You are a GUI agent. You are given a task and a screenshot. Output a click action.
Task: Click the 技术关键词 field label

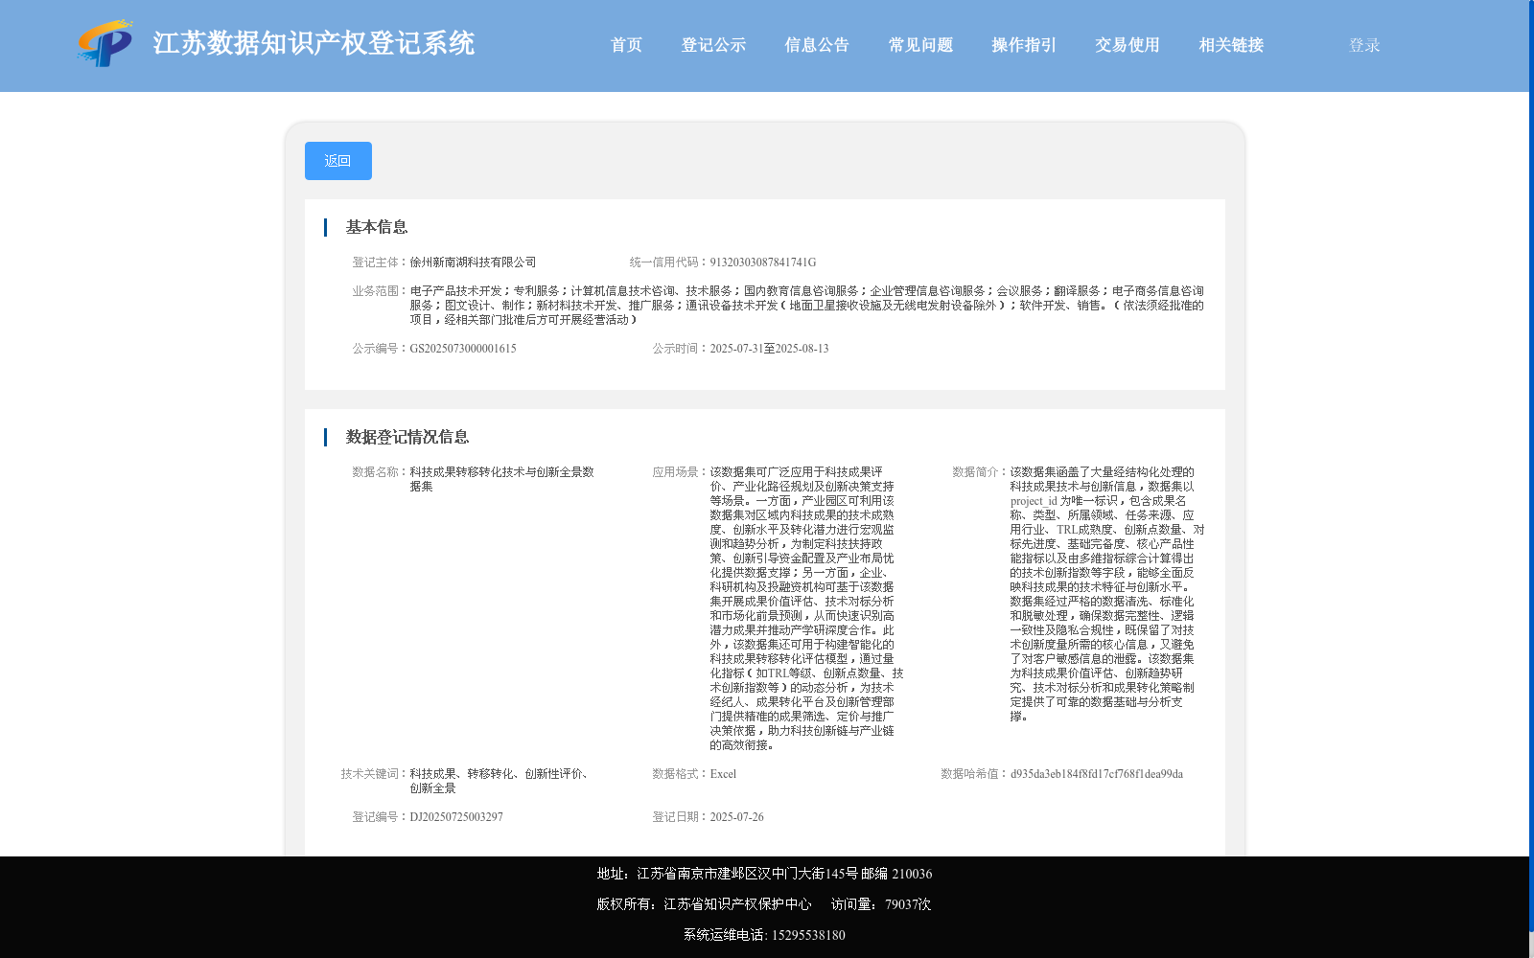click(375, 774)
